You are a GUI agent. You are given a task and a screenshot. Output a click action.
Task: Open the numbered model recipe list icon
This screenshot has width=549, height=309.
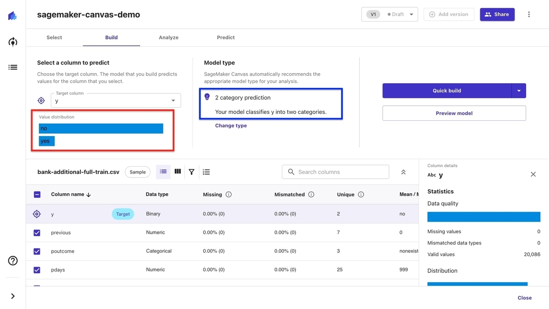[206, 172]
